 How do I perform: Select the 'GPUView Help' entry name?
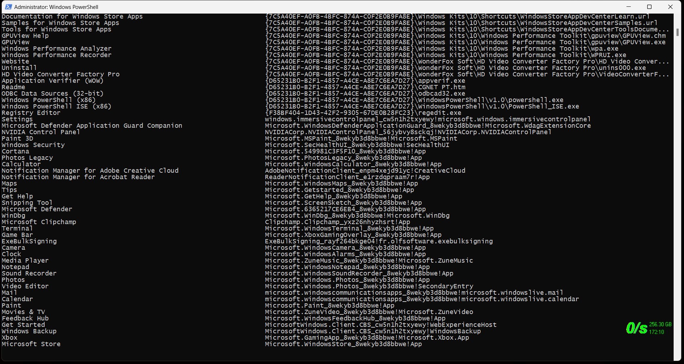(x=25, y=36)
